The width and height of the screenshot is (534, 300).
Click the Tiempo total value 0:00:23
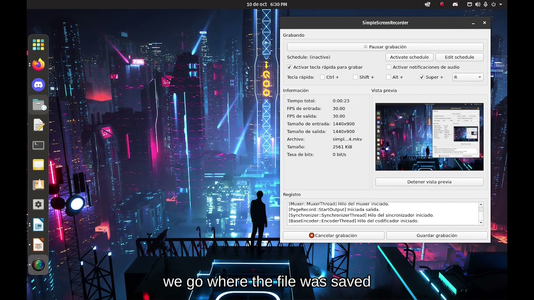[x=341, y=101]
